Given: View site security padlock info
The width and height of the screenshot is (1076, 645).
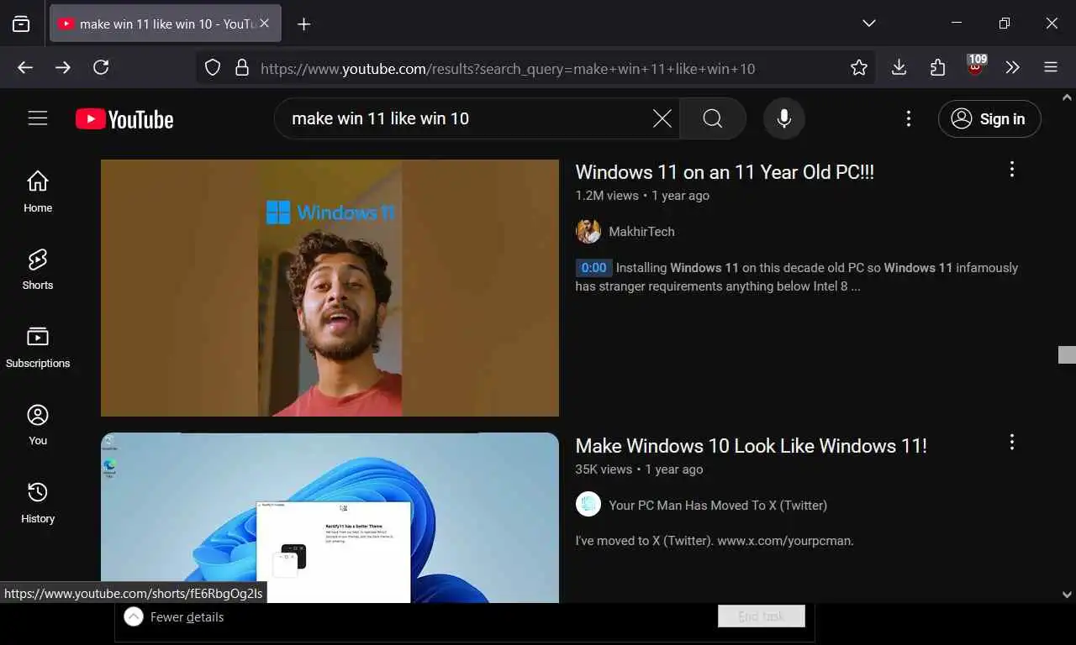Looking at the screenshot, I should 242,68.
